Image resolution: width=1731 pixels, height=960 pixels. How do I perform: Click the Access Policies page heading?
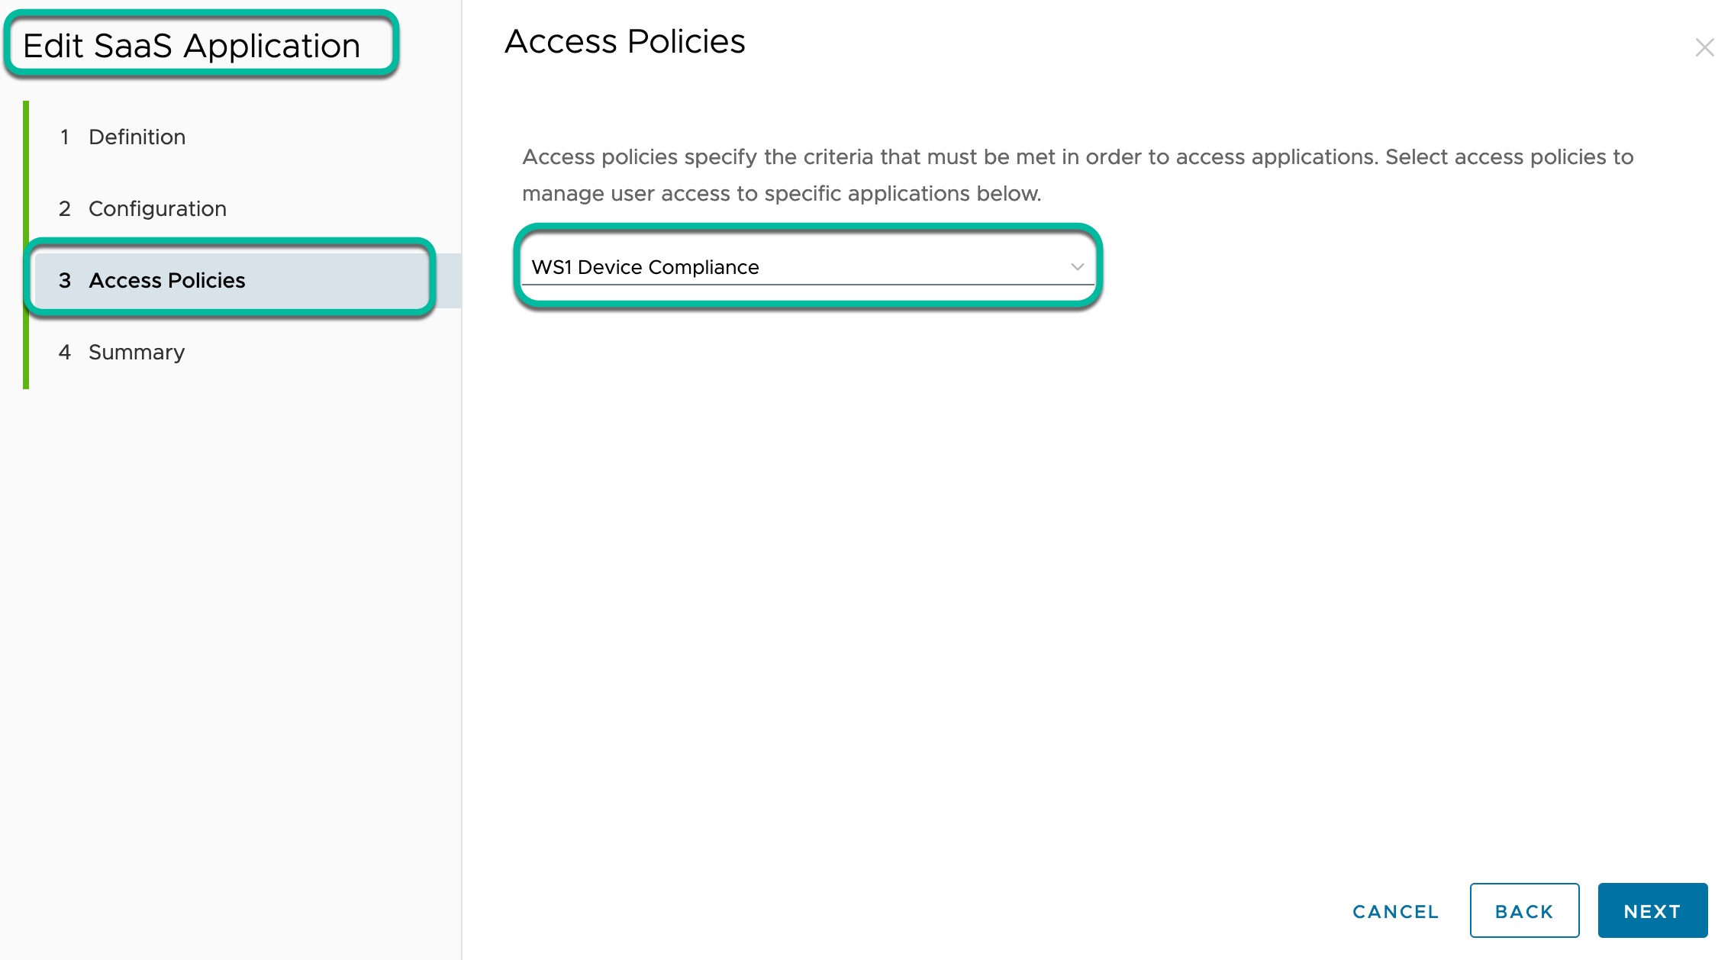tap(624, 41)
